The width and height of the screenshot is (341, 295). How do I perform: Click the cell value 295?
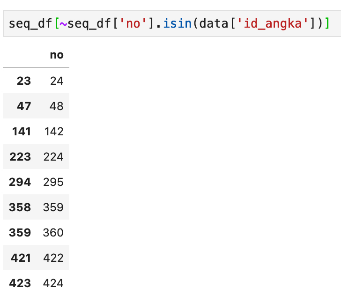[x=53, y=182]
